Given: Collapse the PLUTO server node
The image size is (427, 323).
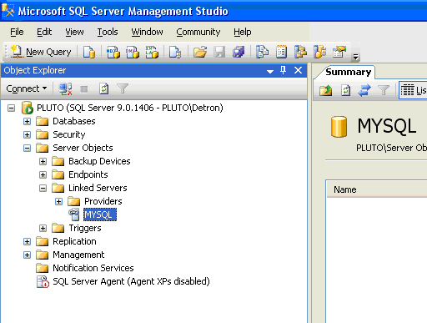Looking at the screenshot, I should click(x=11, y=108).
